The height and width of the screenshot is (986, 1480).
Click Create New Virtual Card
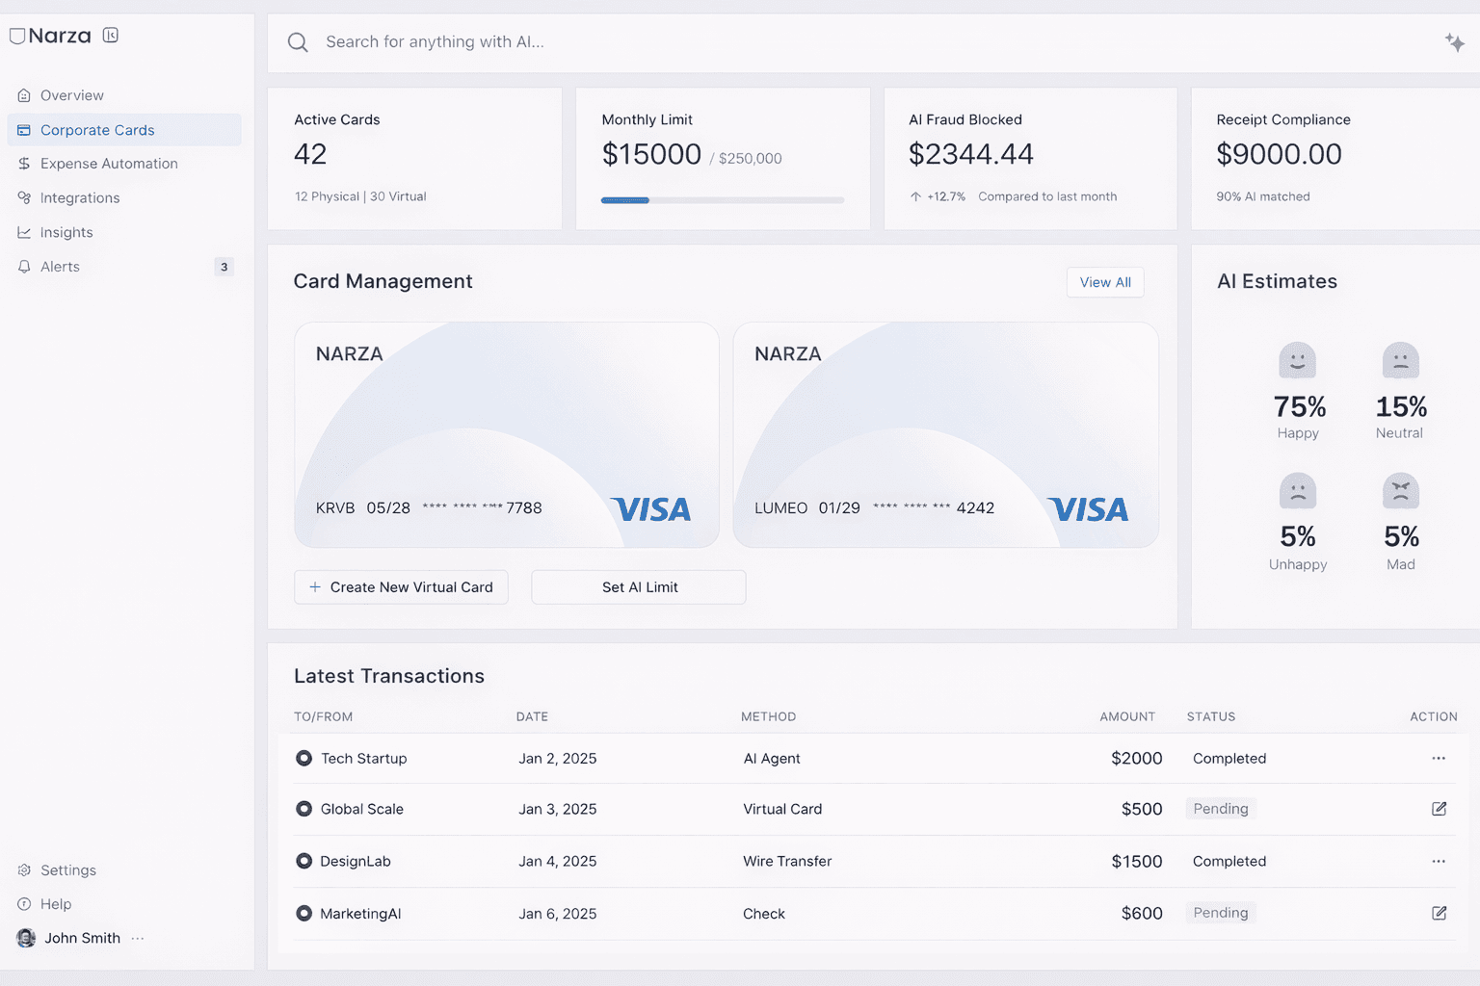pos(401,587)
